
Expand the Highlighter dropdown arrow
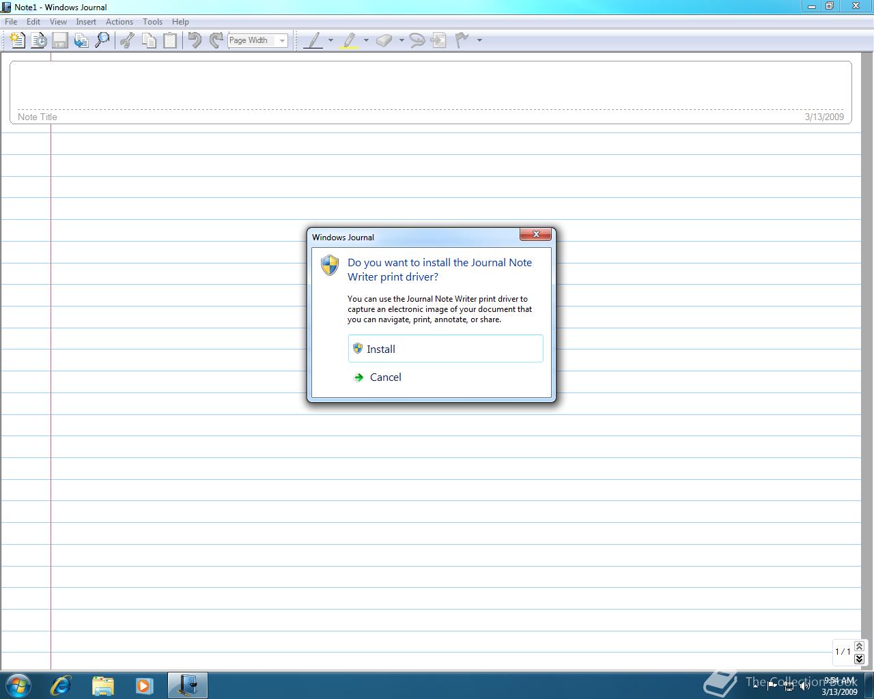pos(366,40)
